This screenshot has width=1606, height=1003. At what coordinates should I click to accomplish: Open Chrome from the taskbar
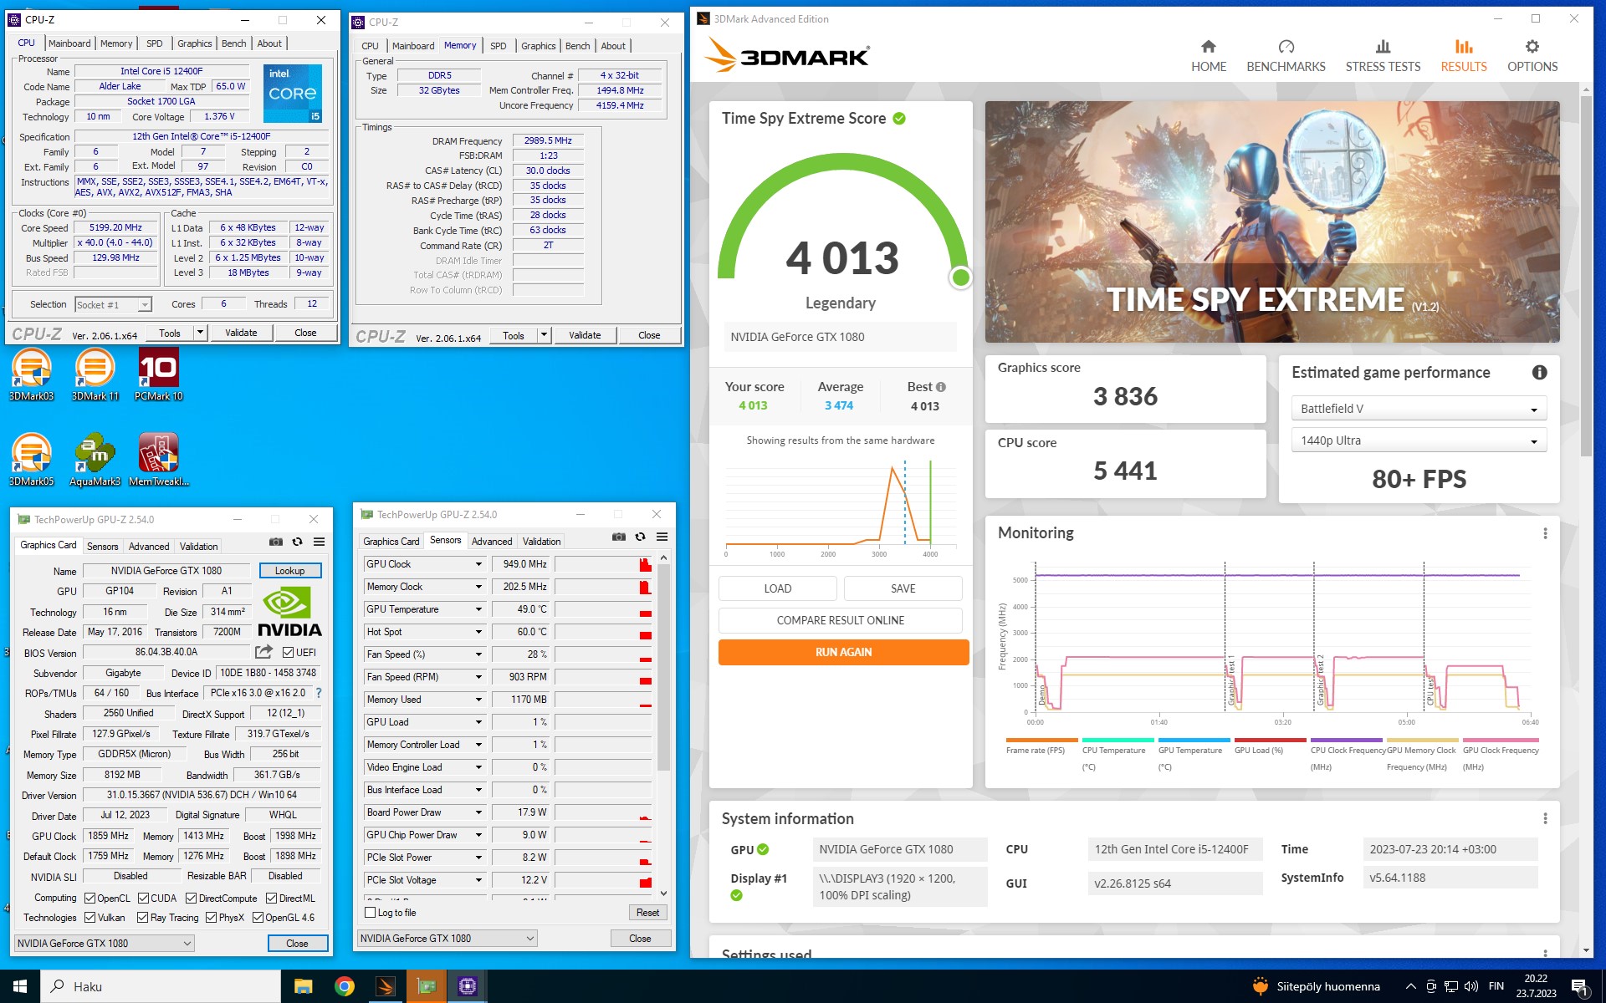344,986
